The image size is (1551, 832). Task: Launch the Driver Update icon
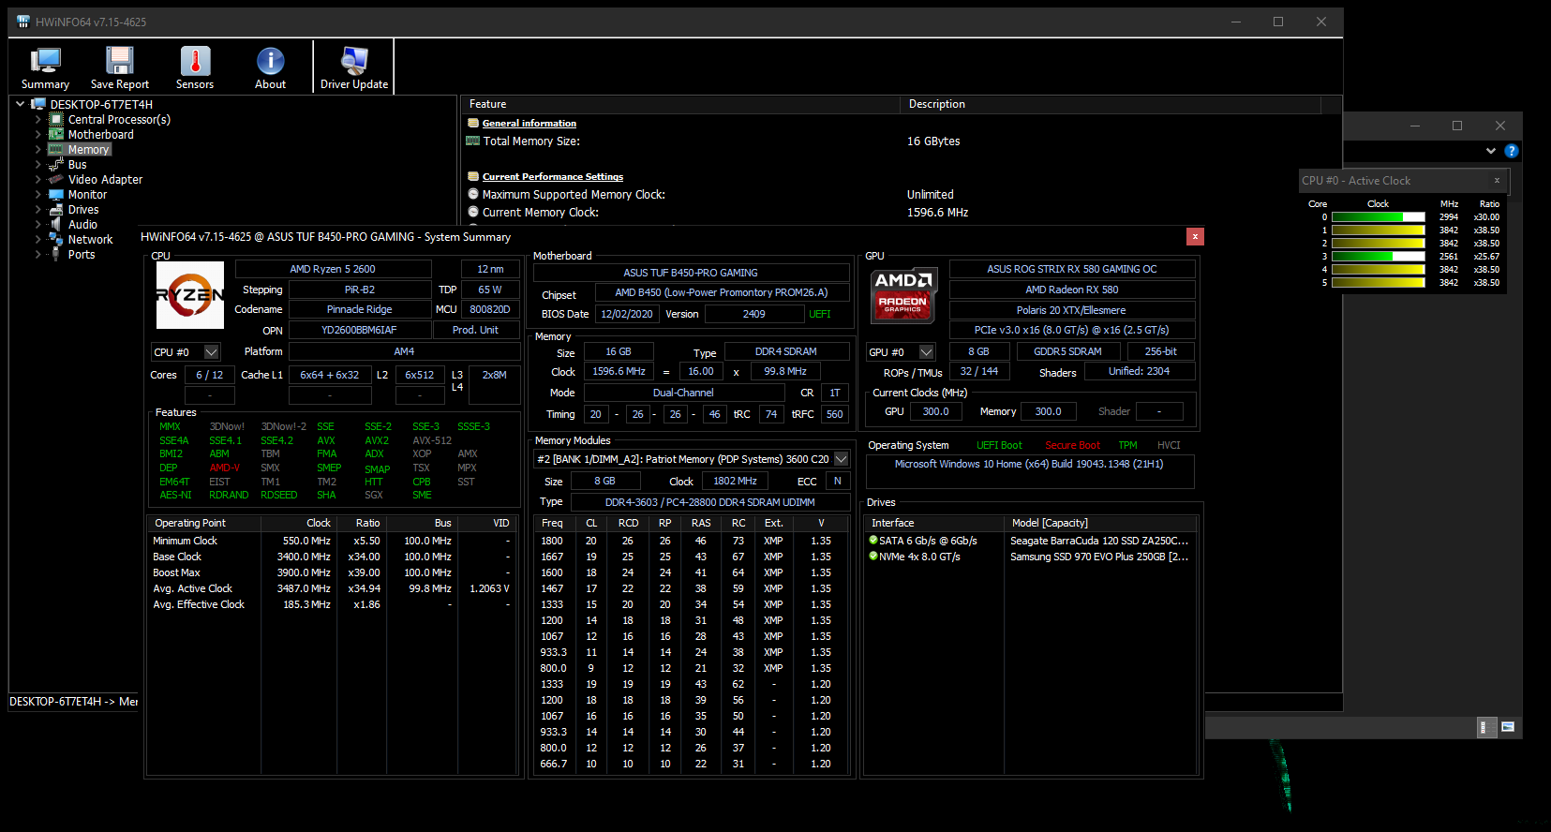[x=354, y=61]
